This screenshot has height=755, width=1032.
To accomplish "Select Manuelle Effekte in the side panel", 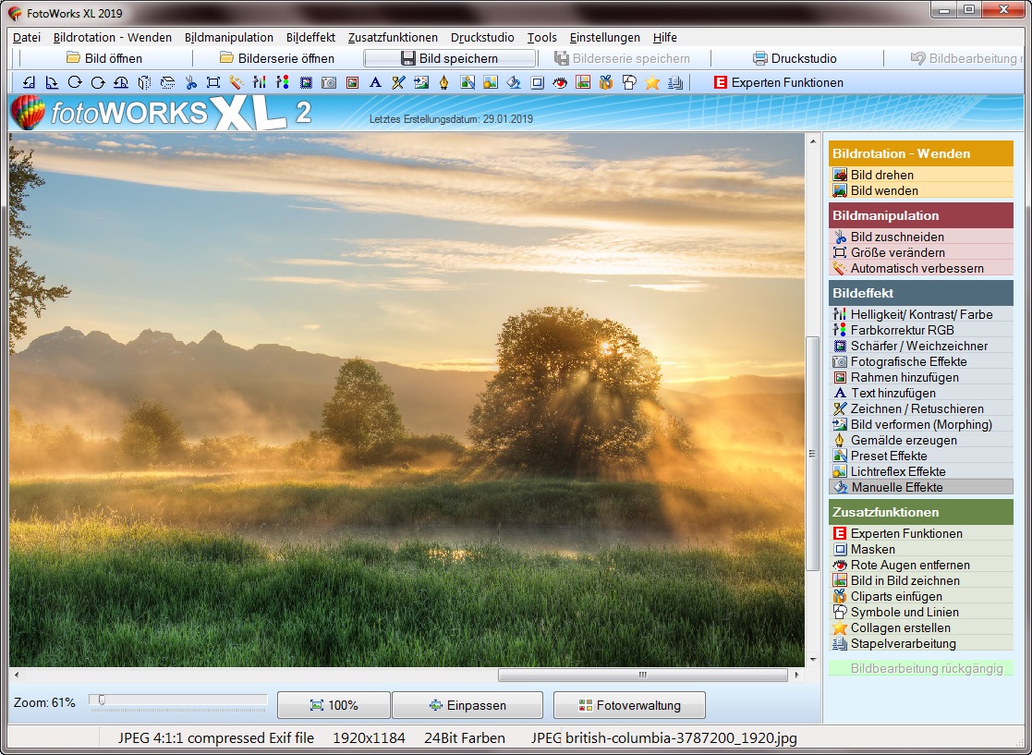I will (x=896, y=487).
